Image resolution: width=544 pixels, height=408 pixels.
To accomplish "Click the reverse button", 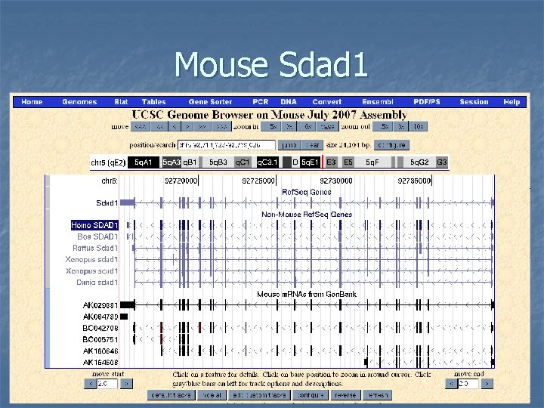I will click(345, 395).
